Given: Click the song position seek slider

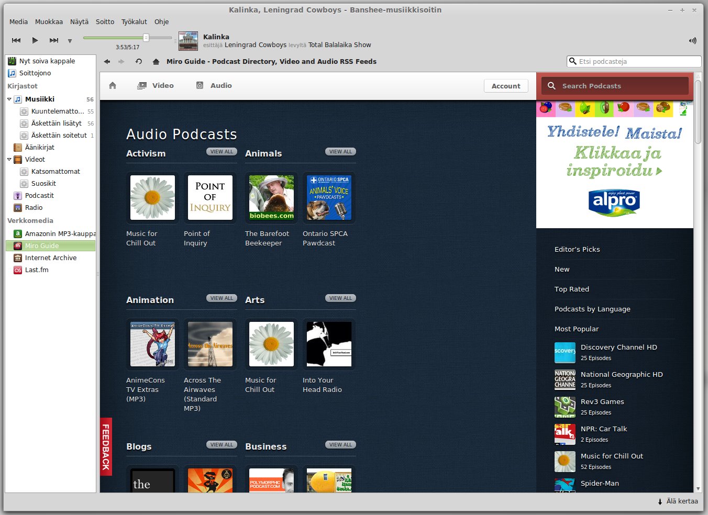Looking at the screenshot, I should tap(127, 38).
